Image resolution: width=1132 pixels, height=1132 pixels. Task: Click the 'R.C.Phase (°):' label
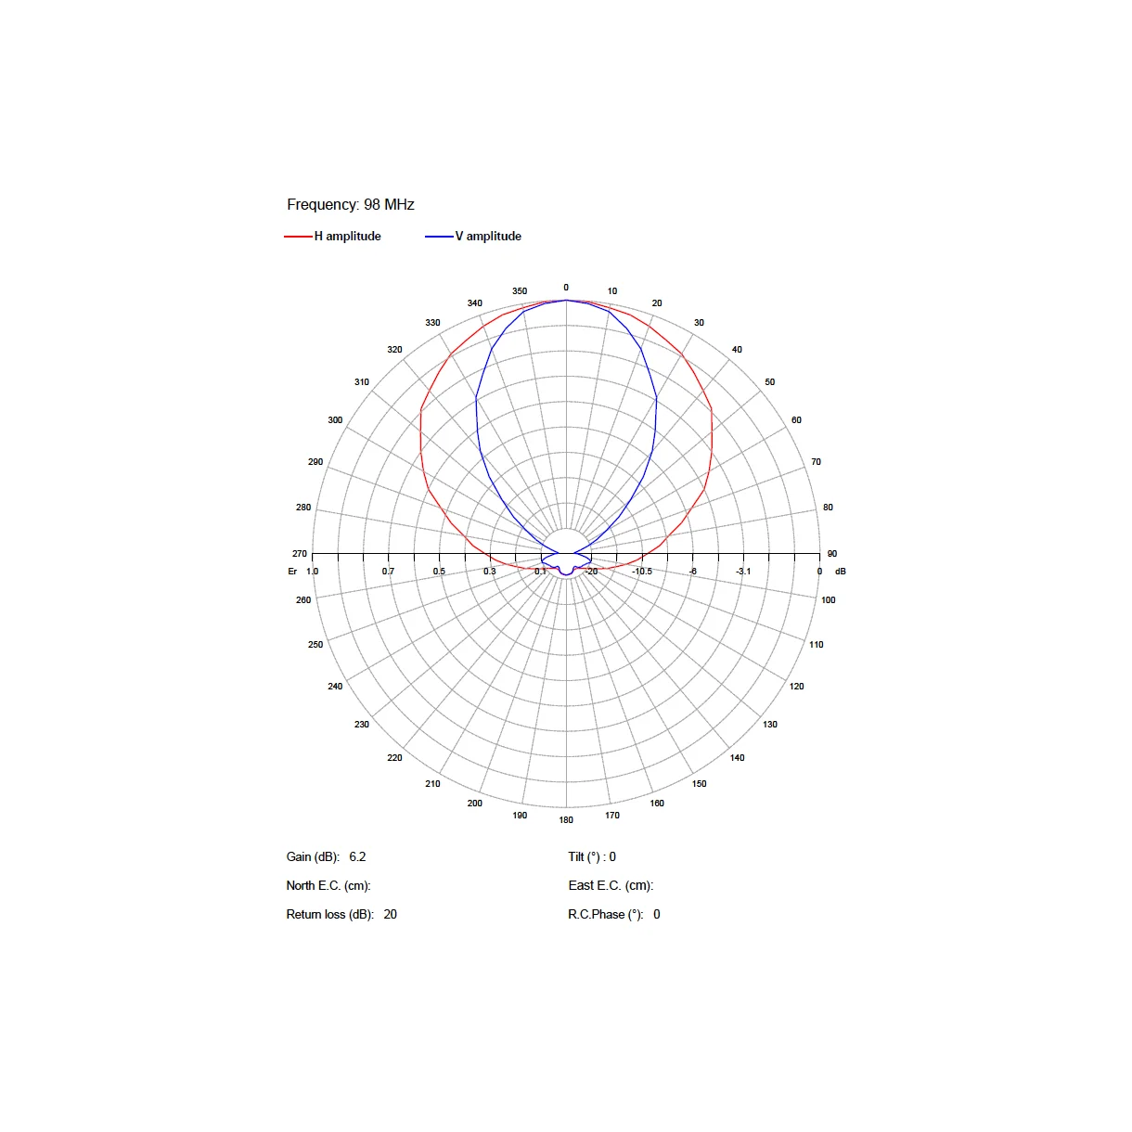[x=606, y=915]
